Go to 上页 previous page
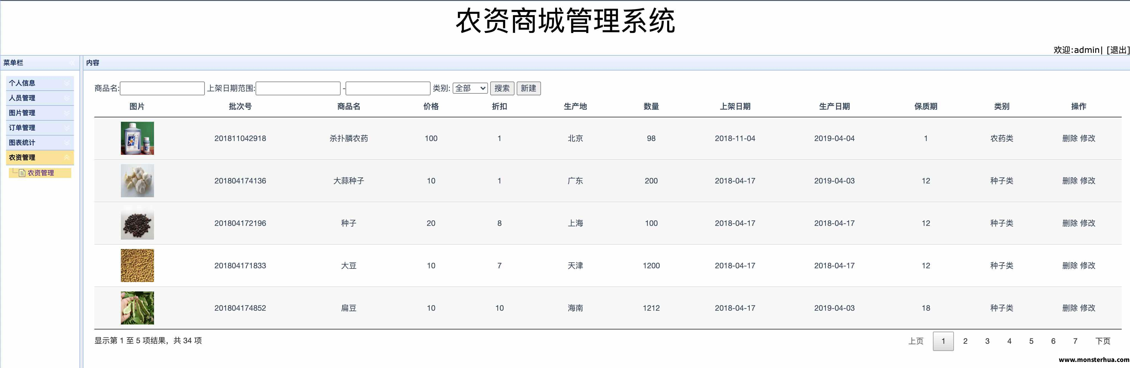This screenshot has width=1130, height=368. [x=916, y=341]
